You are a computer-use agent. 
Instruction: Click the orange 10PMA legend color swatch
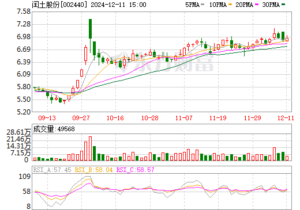coord(230,5)
